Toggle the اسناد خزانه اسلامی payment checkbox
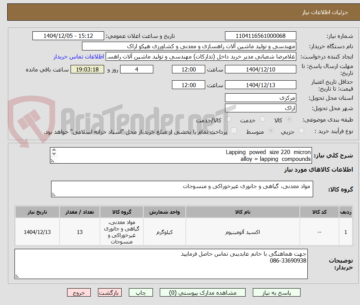 click(x=234, y=130)
